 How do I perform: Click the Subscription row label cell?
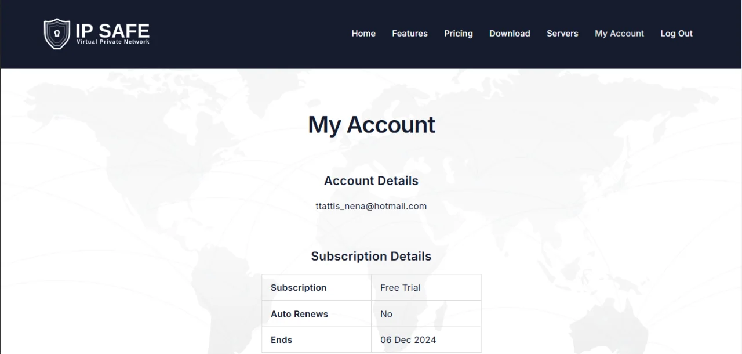click(317, 287)
